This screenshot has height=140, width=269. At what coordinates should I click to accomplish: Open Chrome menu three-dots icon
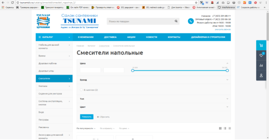click(x=266, y=2)
